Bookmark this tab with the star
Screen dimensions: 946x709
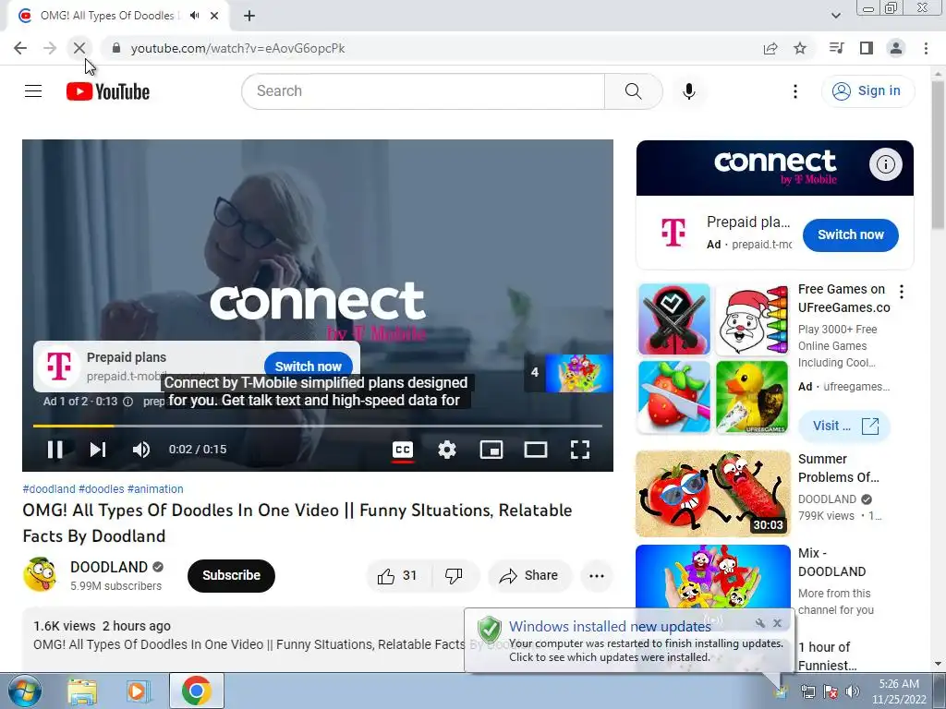[x=800, y=48]
